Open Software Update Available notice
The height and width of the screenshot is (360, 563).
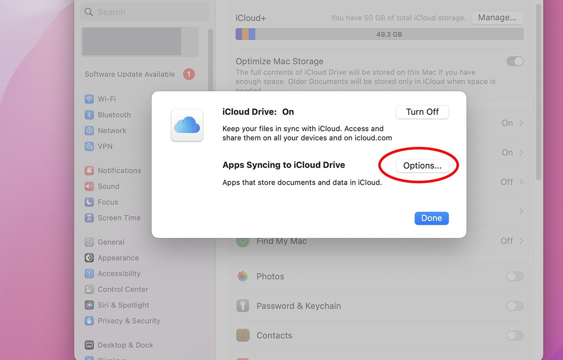pos(129,74)
